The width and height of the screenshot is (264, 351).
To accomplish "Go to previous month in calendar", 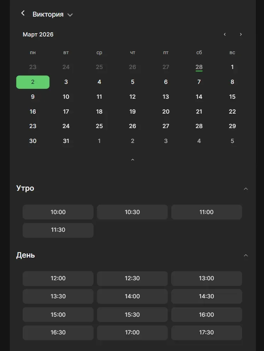I will pyautogui.click(x=225, y=34).
